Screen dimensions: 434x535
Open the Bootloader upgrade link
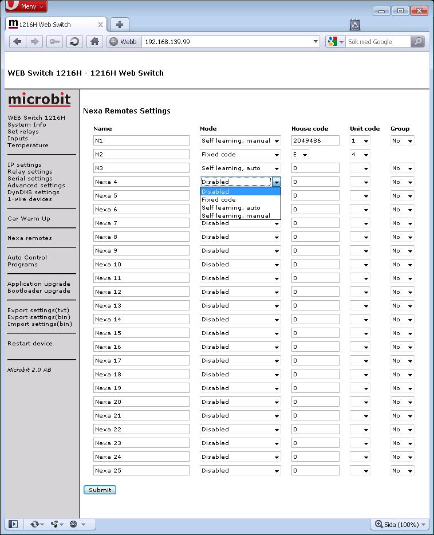[x=39, y=291]
